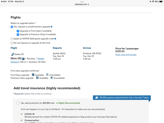Select Apply an MVP Gold guest upgrade code

12,39
